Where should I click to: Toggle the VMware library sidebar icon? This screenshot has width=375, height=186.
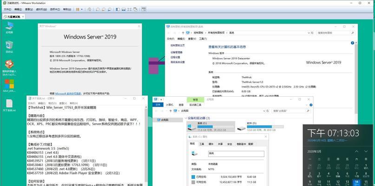pyautogui.click(x=118, y=9)
